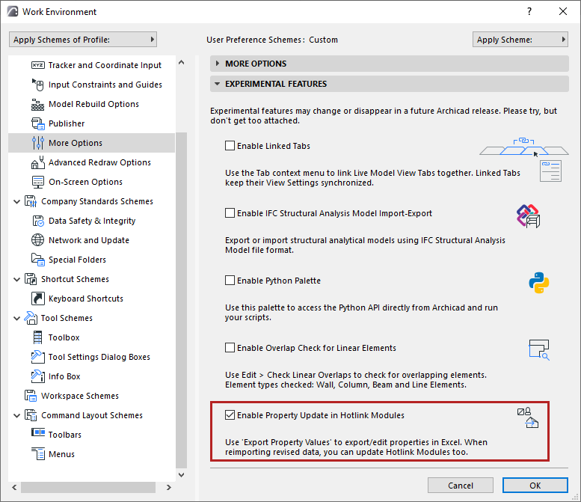This screenshot has height=502, width=581.
Task: Check Enable Python Palette
Action: point(230,280)
